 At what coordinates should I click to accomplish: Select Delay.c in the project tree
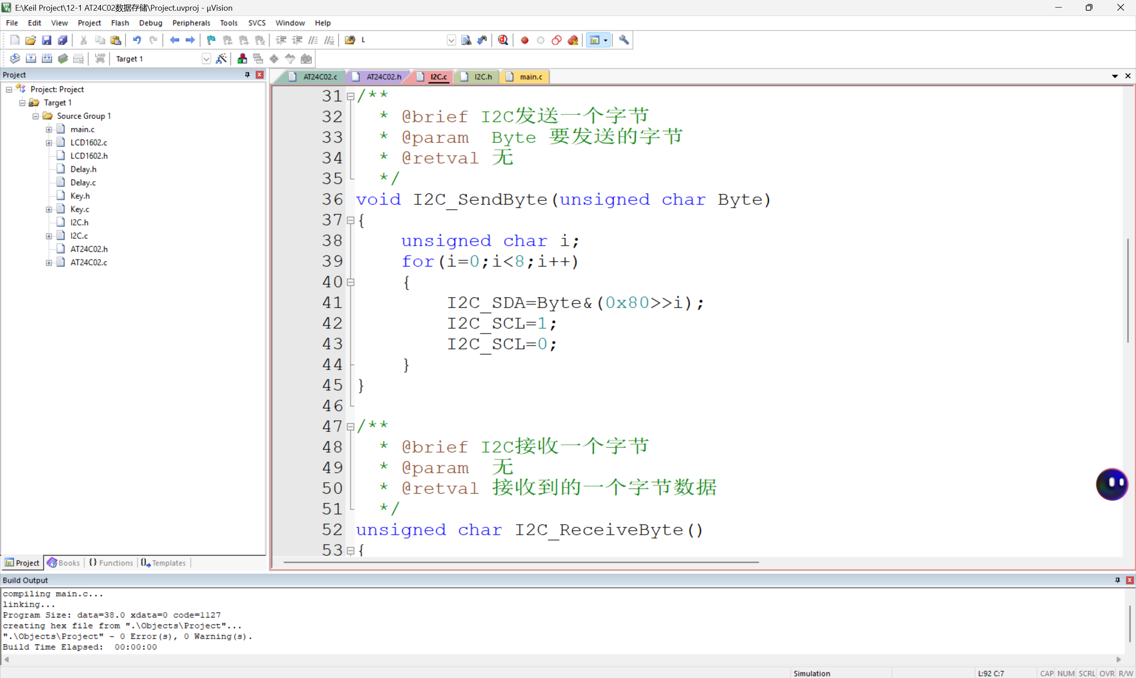point(83,182)
